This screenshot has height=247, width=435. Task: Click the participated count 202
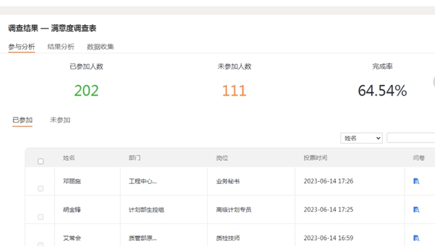[86, 90]
